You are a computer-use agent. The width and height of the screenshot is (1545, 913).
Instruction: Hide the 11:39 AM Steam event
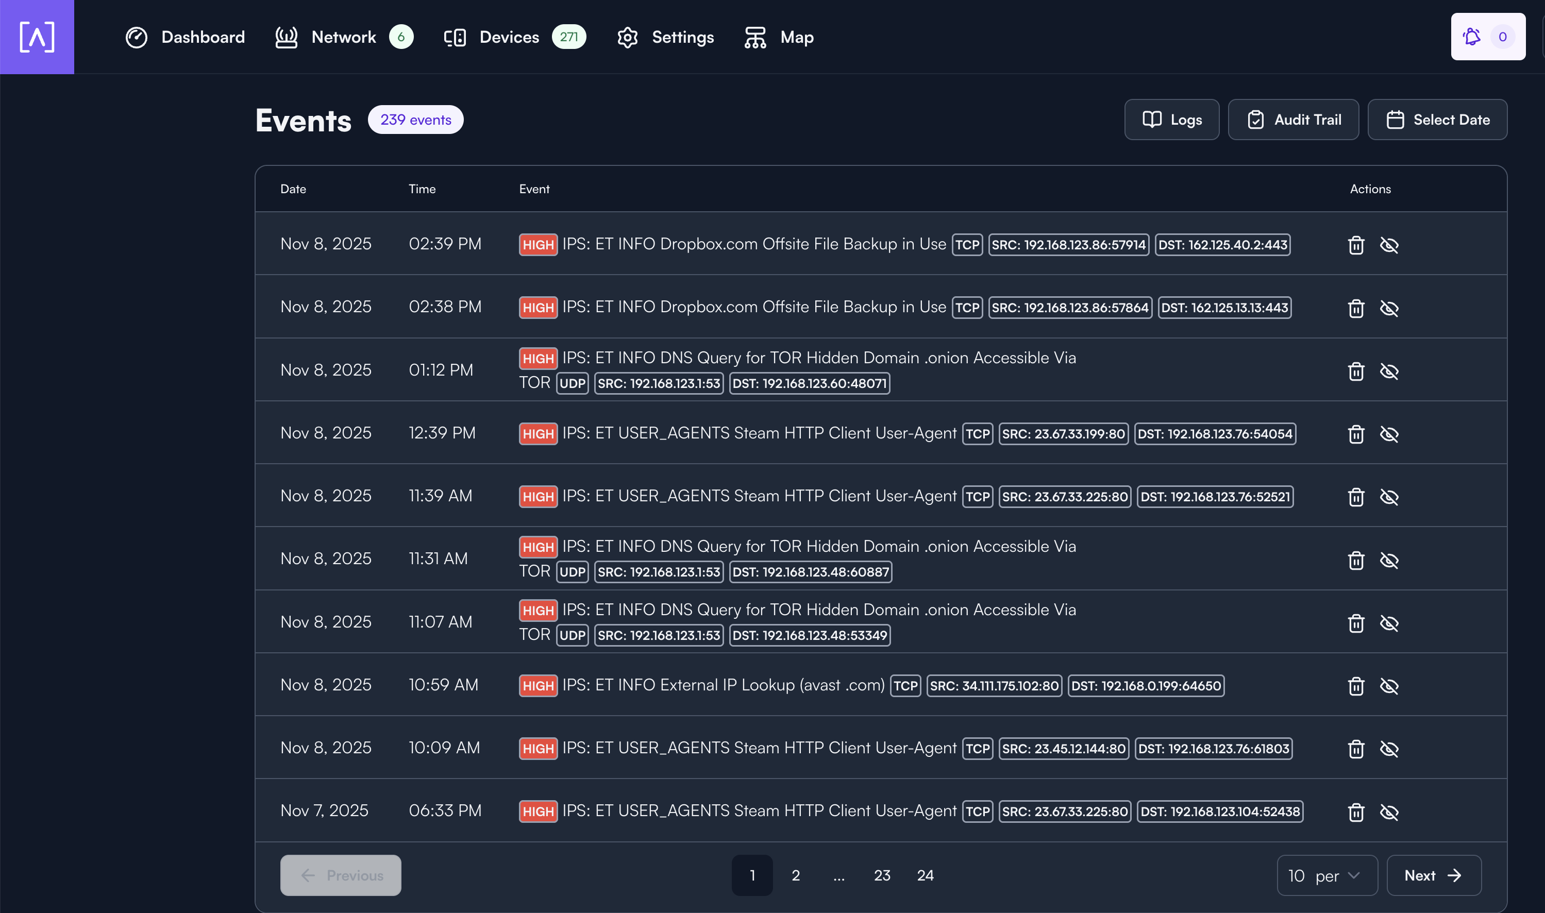tap(1389, 497)
